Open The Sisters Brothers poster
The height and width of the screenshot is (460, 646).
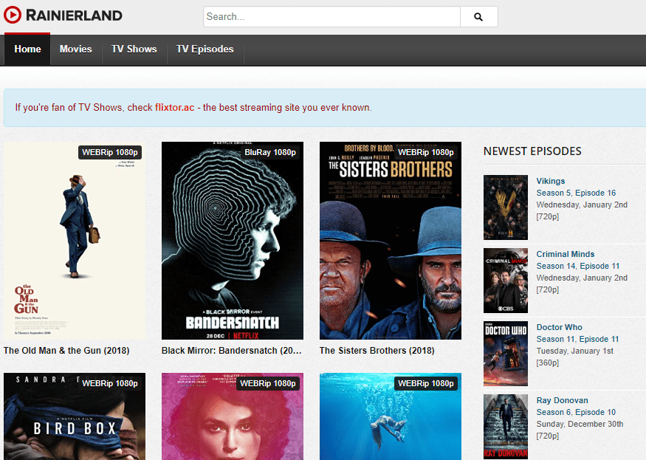(x=391, y=241)
